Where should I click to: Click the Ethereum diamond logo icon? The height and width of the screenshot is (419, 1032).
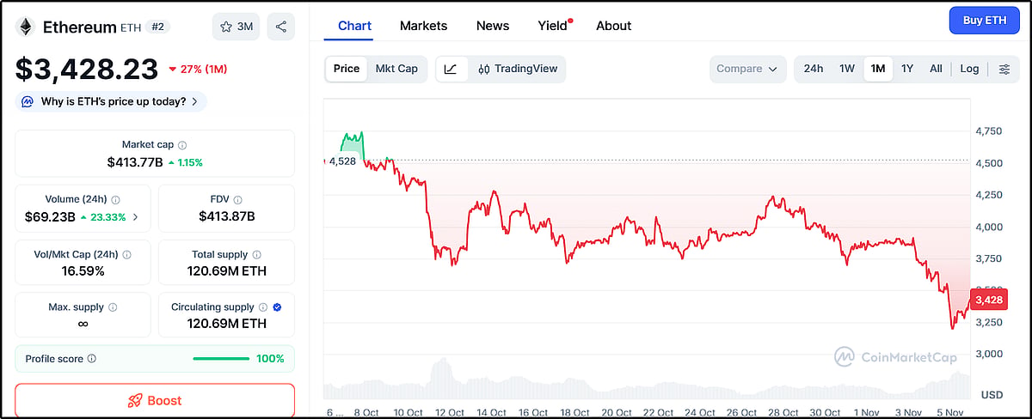coord(26,27)
